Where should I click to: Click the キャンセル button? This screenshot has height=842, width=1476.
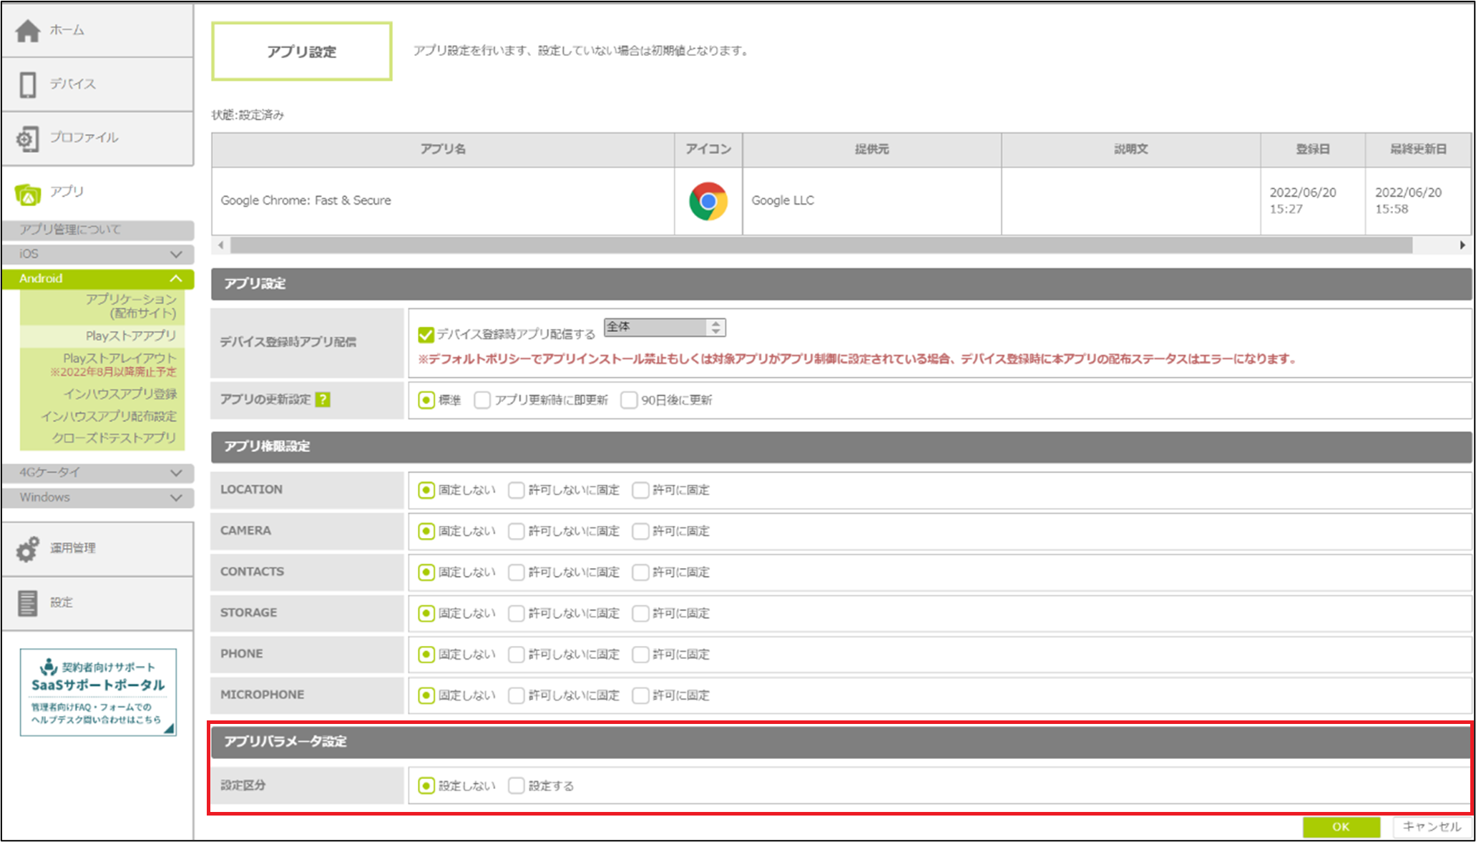(x=1431, y=826)
